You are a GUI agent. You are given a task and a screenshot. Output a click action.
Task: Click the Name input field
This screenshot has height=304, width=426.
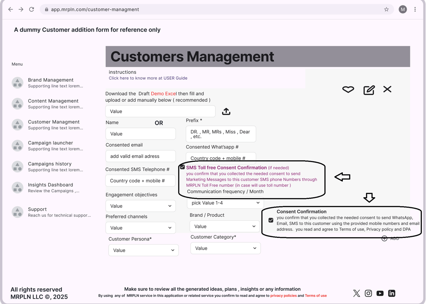[x=141, y=134]
